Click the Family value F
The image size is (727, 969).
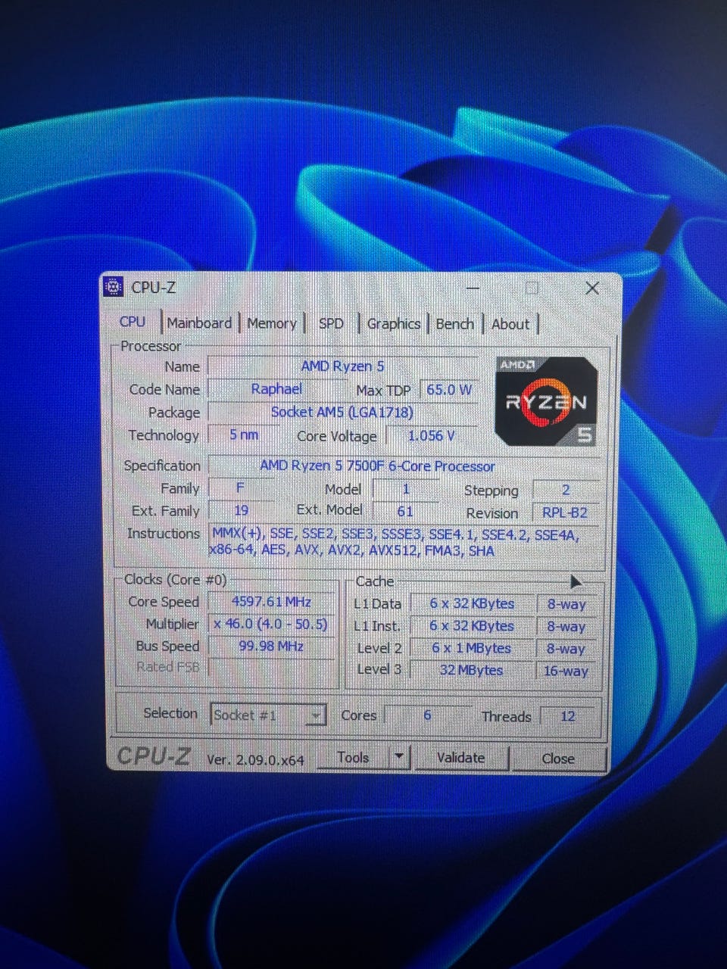240,488
